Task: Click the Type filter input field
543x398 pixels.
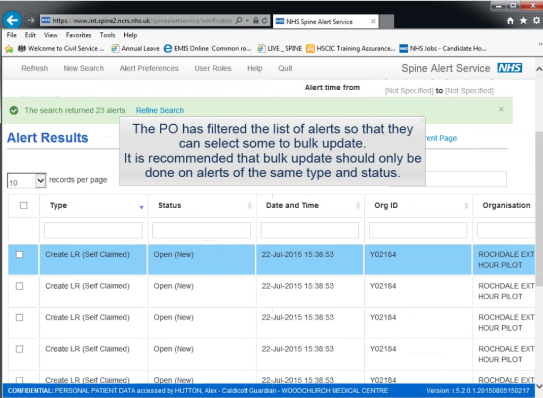Action: pyautogui.click(x=93, y=230)
